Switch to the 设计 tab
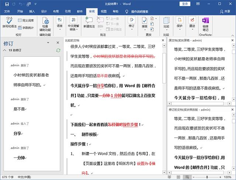236x180 pixels. pyautogui.click(x=44, y=11)
